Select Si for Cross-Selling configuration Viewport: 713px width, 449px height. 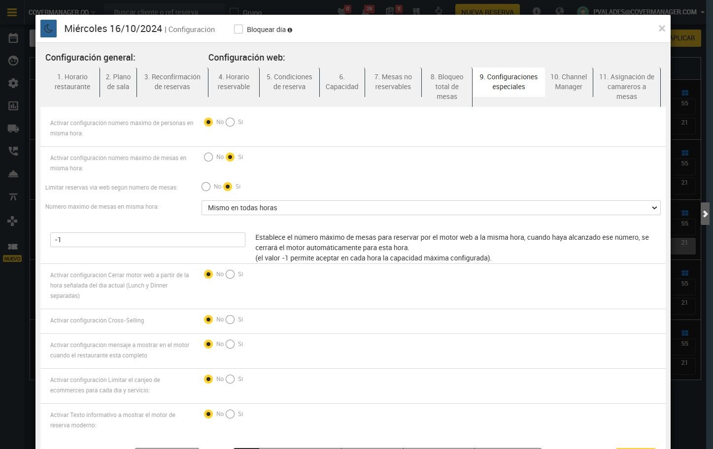click(230, 320)
